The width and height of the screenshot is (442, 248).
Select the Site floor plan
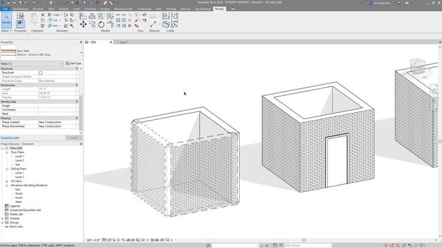click(18, 165)
